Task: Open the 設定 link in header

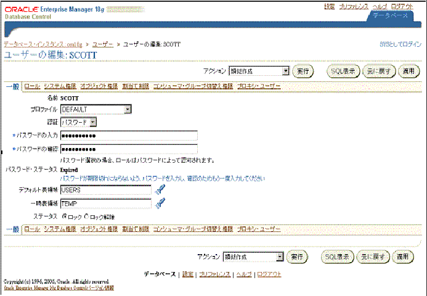Action: [329, 7]
